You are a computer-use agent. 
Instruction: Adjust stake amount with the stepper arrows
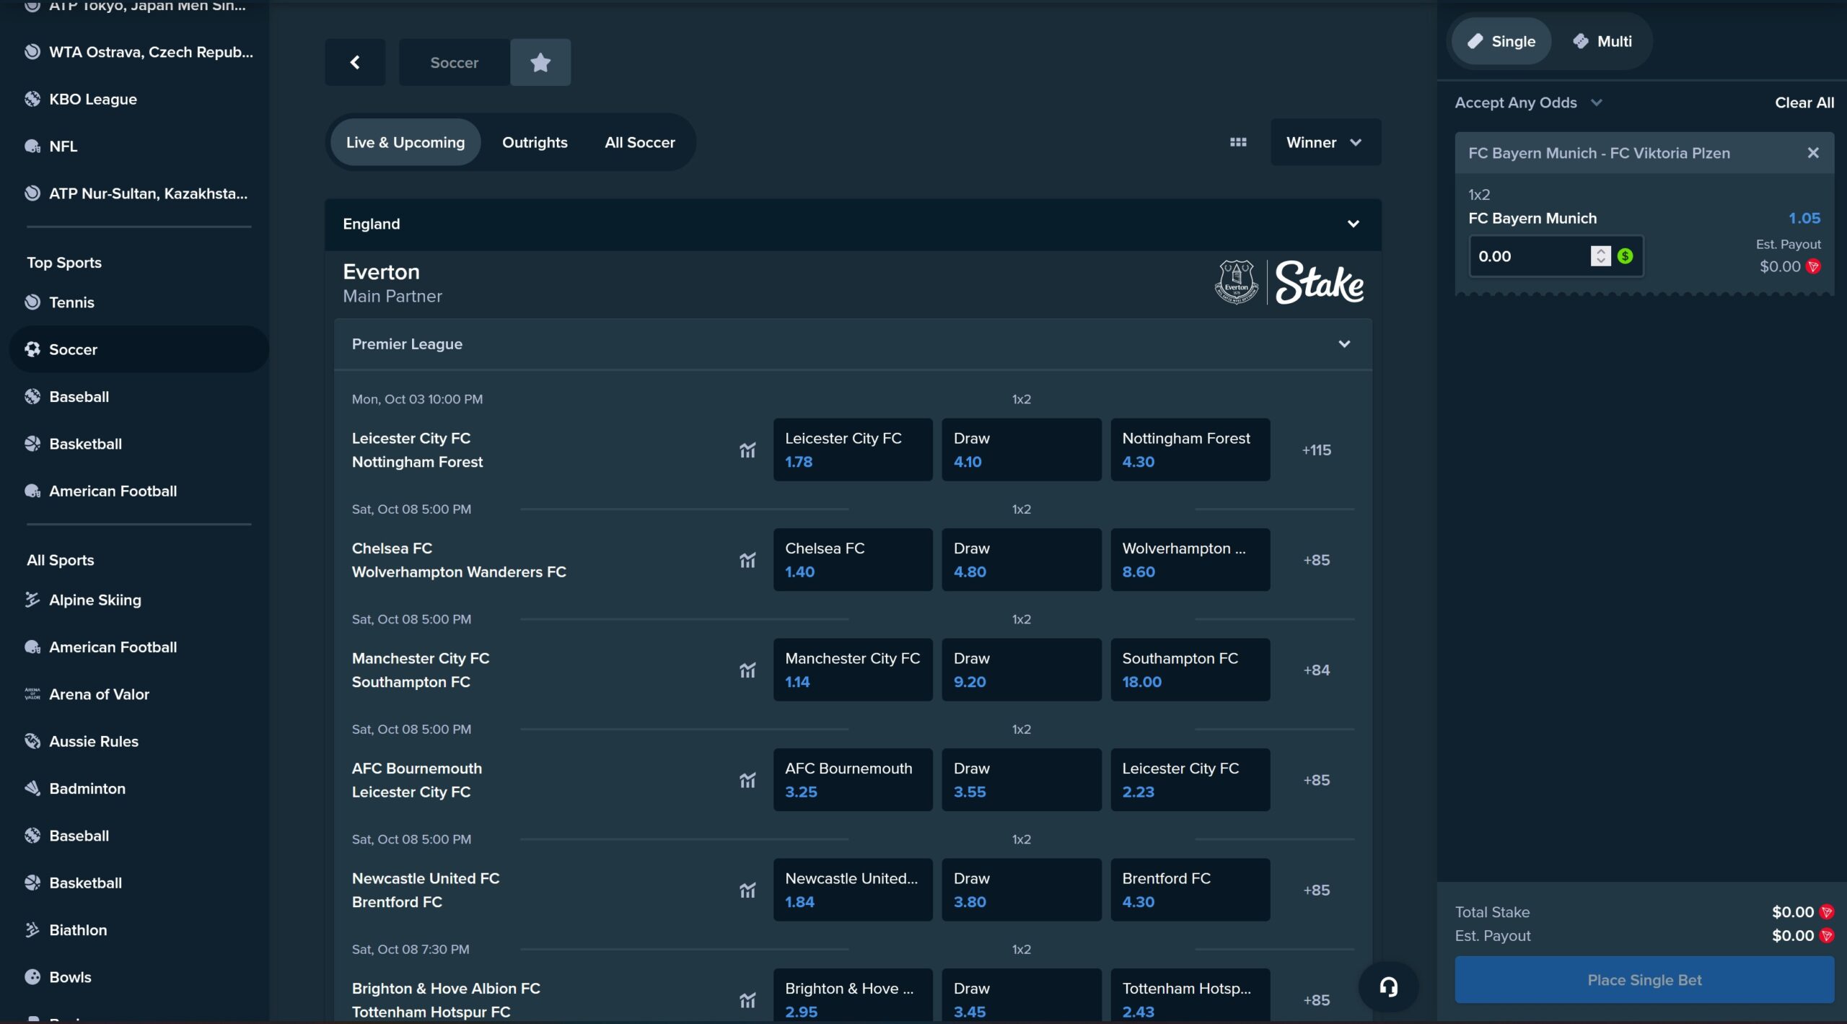pos(1600,256)
